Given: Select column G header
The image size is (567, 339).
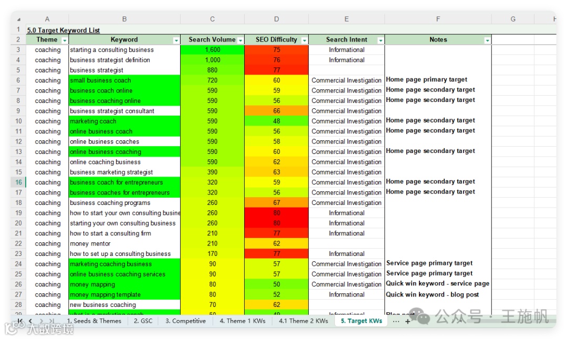Looking at the screenshot, I should (x=513, y=19).
